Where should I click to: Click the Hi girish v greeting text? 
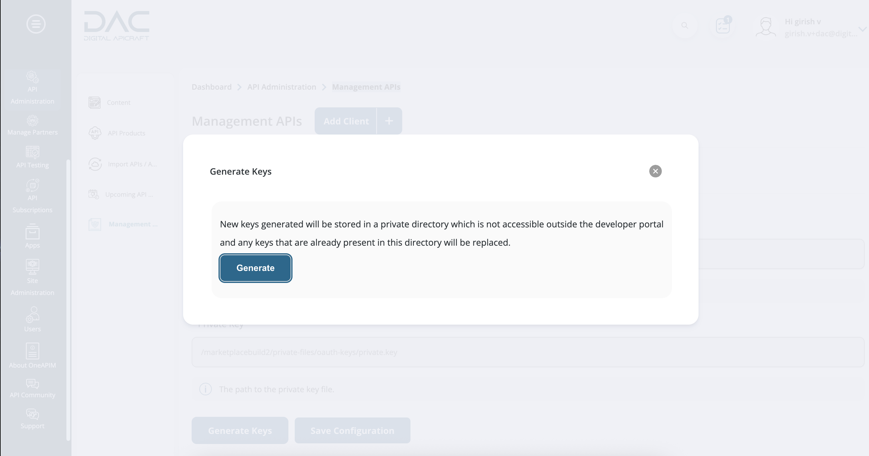803,21
